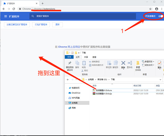
Task: Open the extensions hamburger menu
Action: coord(5,16)
